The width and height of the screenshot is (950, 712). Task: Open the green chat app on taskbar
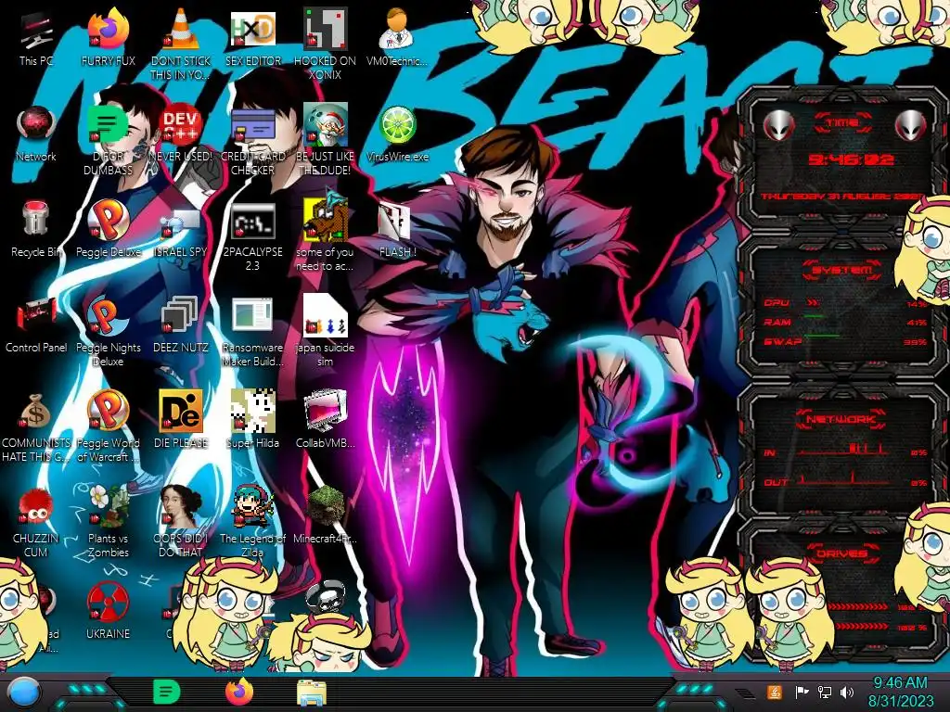pos(166,692)
